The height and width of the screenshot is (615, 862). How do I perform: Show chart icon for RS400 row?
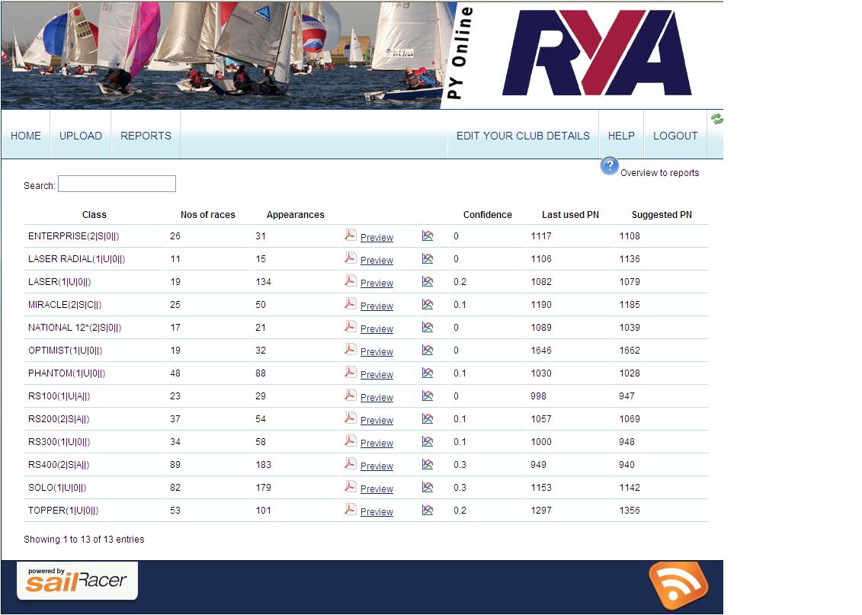[x=427, y=464]
